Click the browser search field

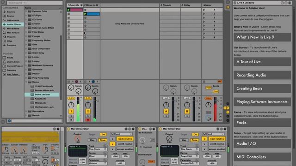tap(35, 3)
